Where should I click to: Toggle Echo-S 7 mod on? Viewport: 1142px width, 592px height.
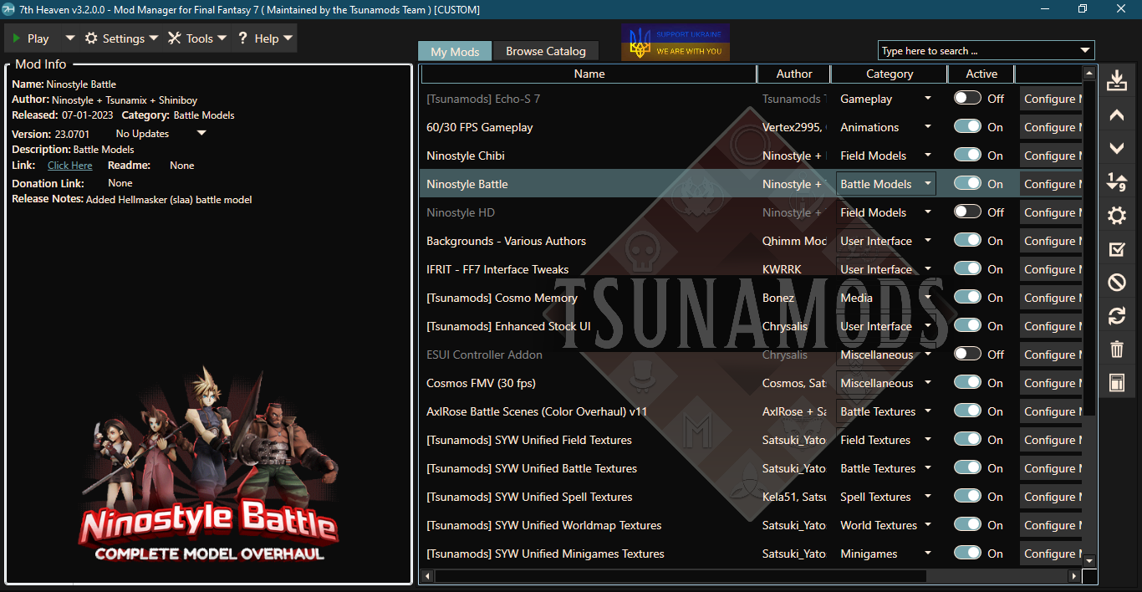tap(967, 98)
